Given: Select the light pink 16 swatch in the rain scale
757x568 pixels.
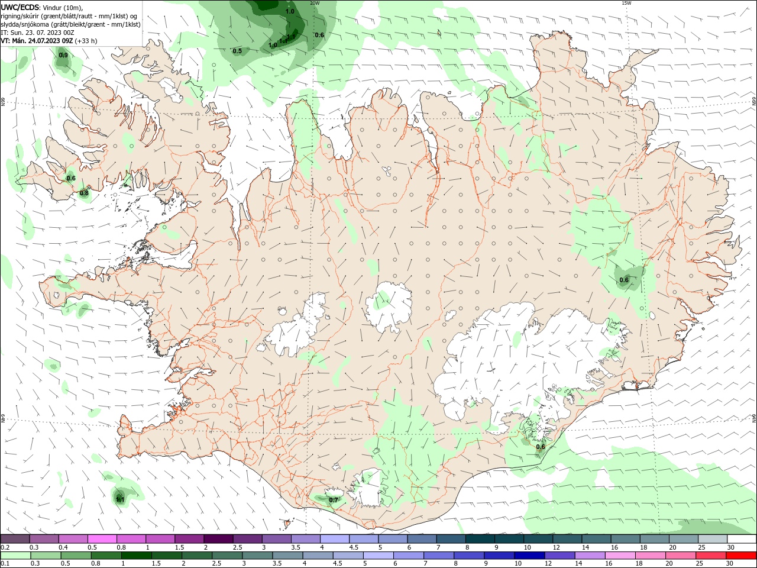Looking at the screenshot, I should pos(620,556).
